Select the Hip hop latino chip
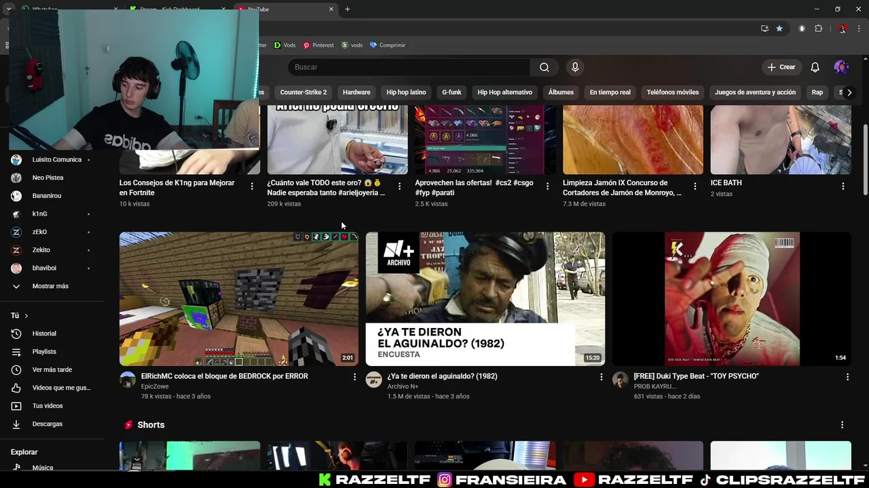This screenshot has height=488, width=869. [406, 92]
